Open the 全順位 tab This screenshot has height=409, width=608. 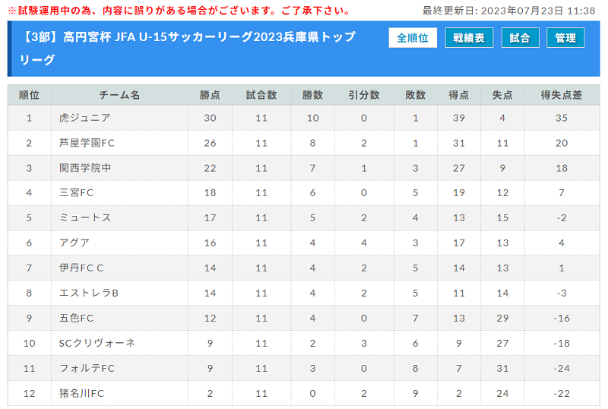coord(413,38)
